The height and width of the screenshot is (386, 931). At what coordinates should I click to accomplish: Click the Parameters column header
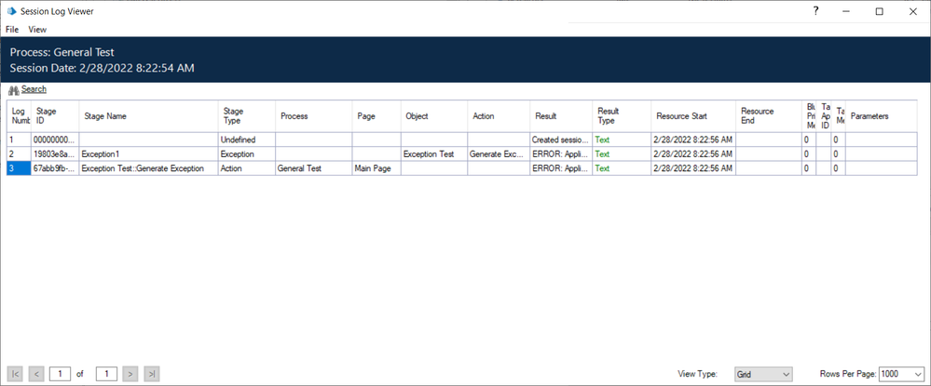(x=881, y=116)
